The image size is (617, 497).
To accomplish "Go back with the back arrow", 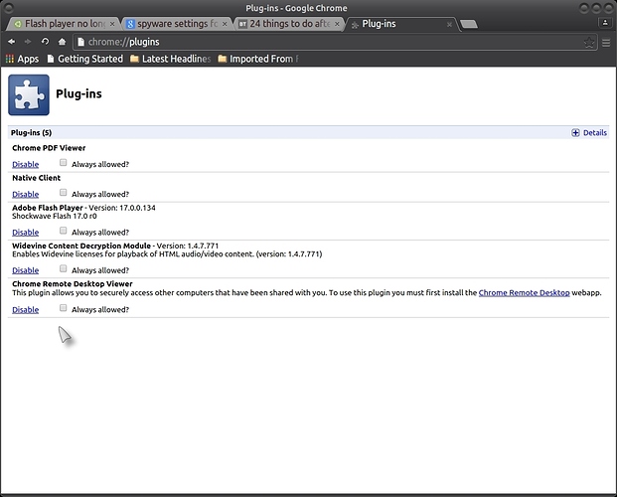I will pyautogui.click(x=11, y=42).
